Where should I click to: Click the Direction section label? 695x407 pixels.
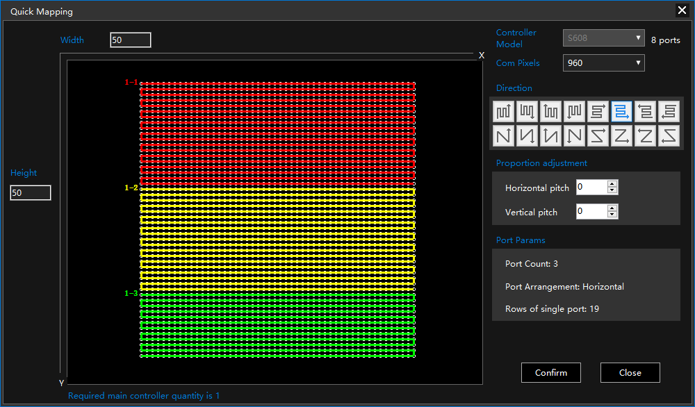[514, 88]
